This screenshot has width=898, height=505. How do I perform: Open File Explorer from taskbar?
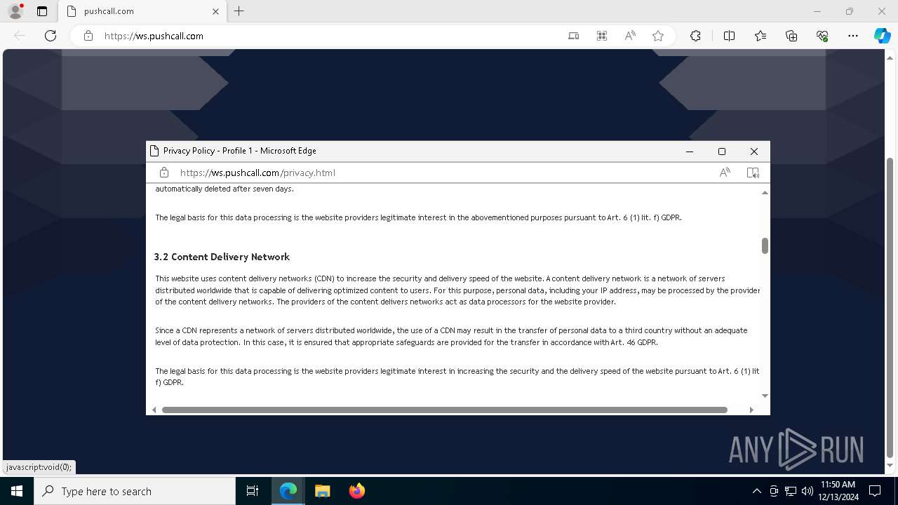coord(323,491)
